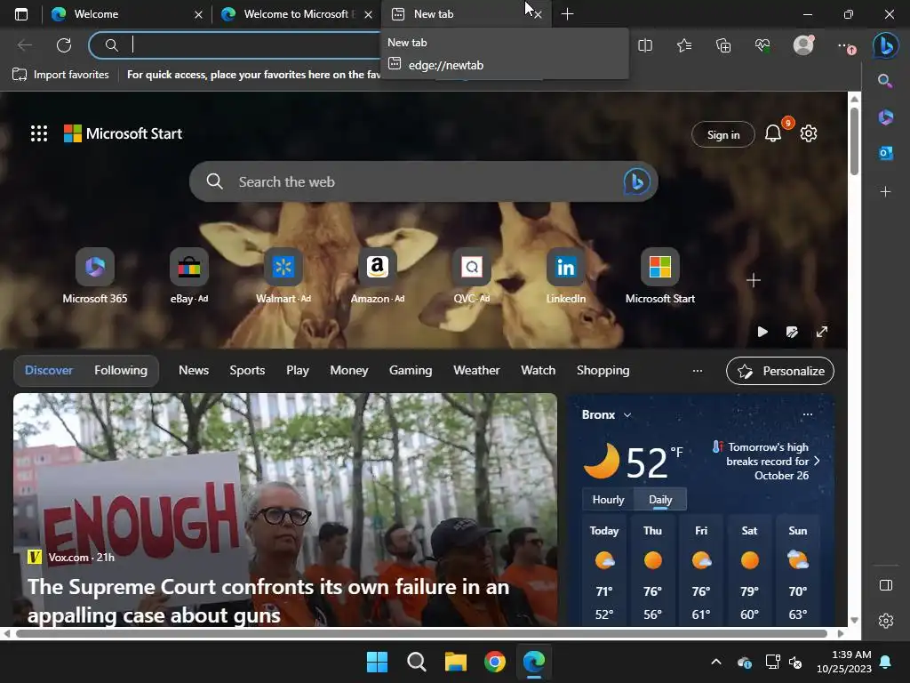Switch to Welcome to Microsoft Edge tab
Image resolution: width=910 pixels, height=683 pixels.
pyautogui.click(x=289, y=14)
